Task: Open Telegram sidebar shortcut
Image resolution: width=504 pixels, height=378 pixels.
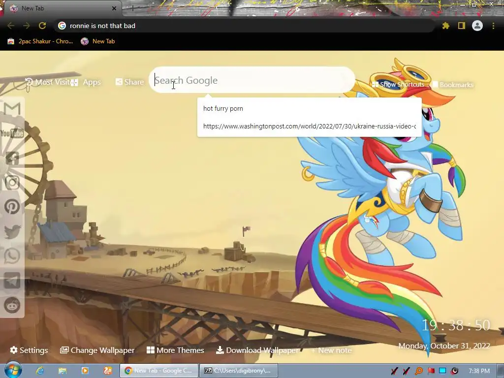Action: 12,281
